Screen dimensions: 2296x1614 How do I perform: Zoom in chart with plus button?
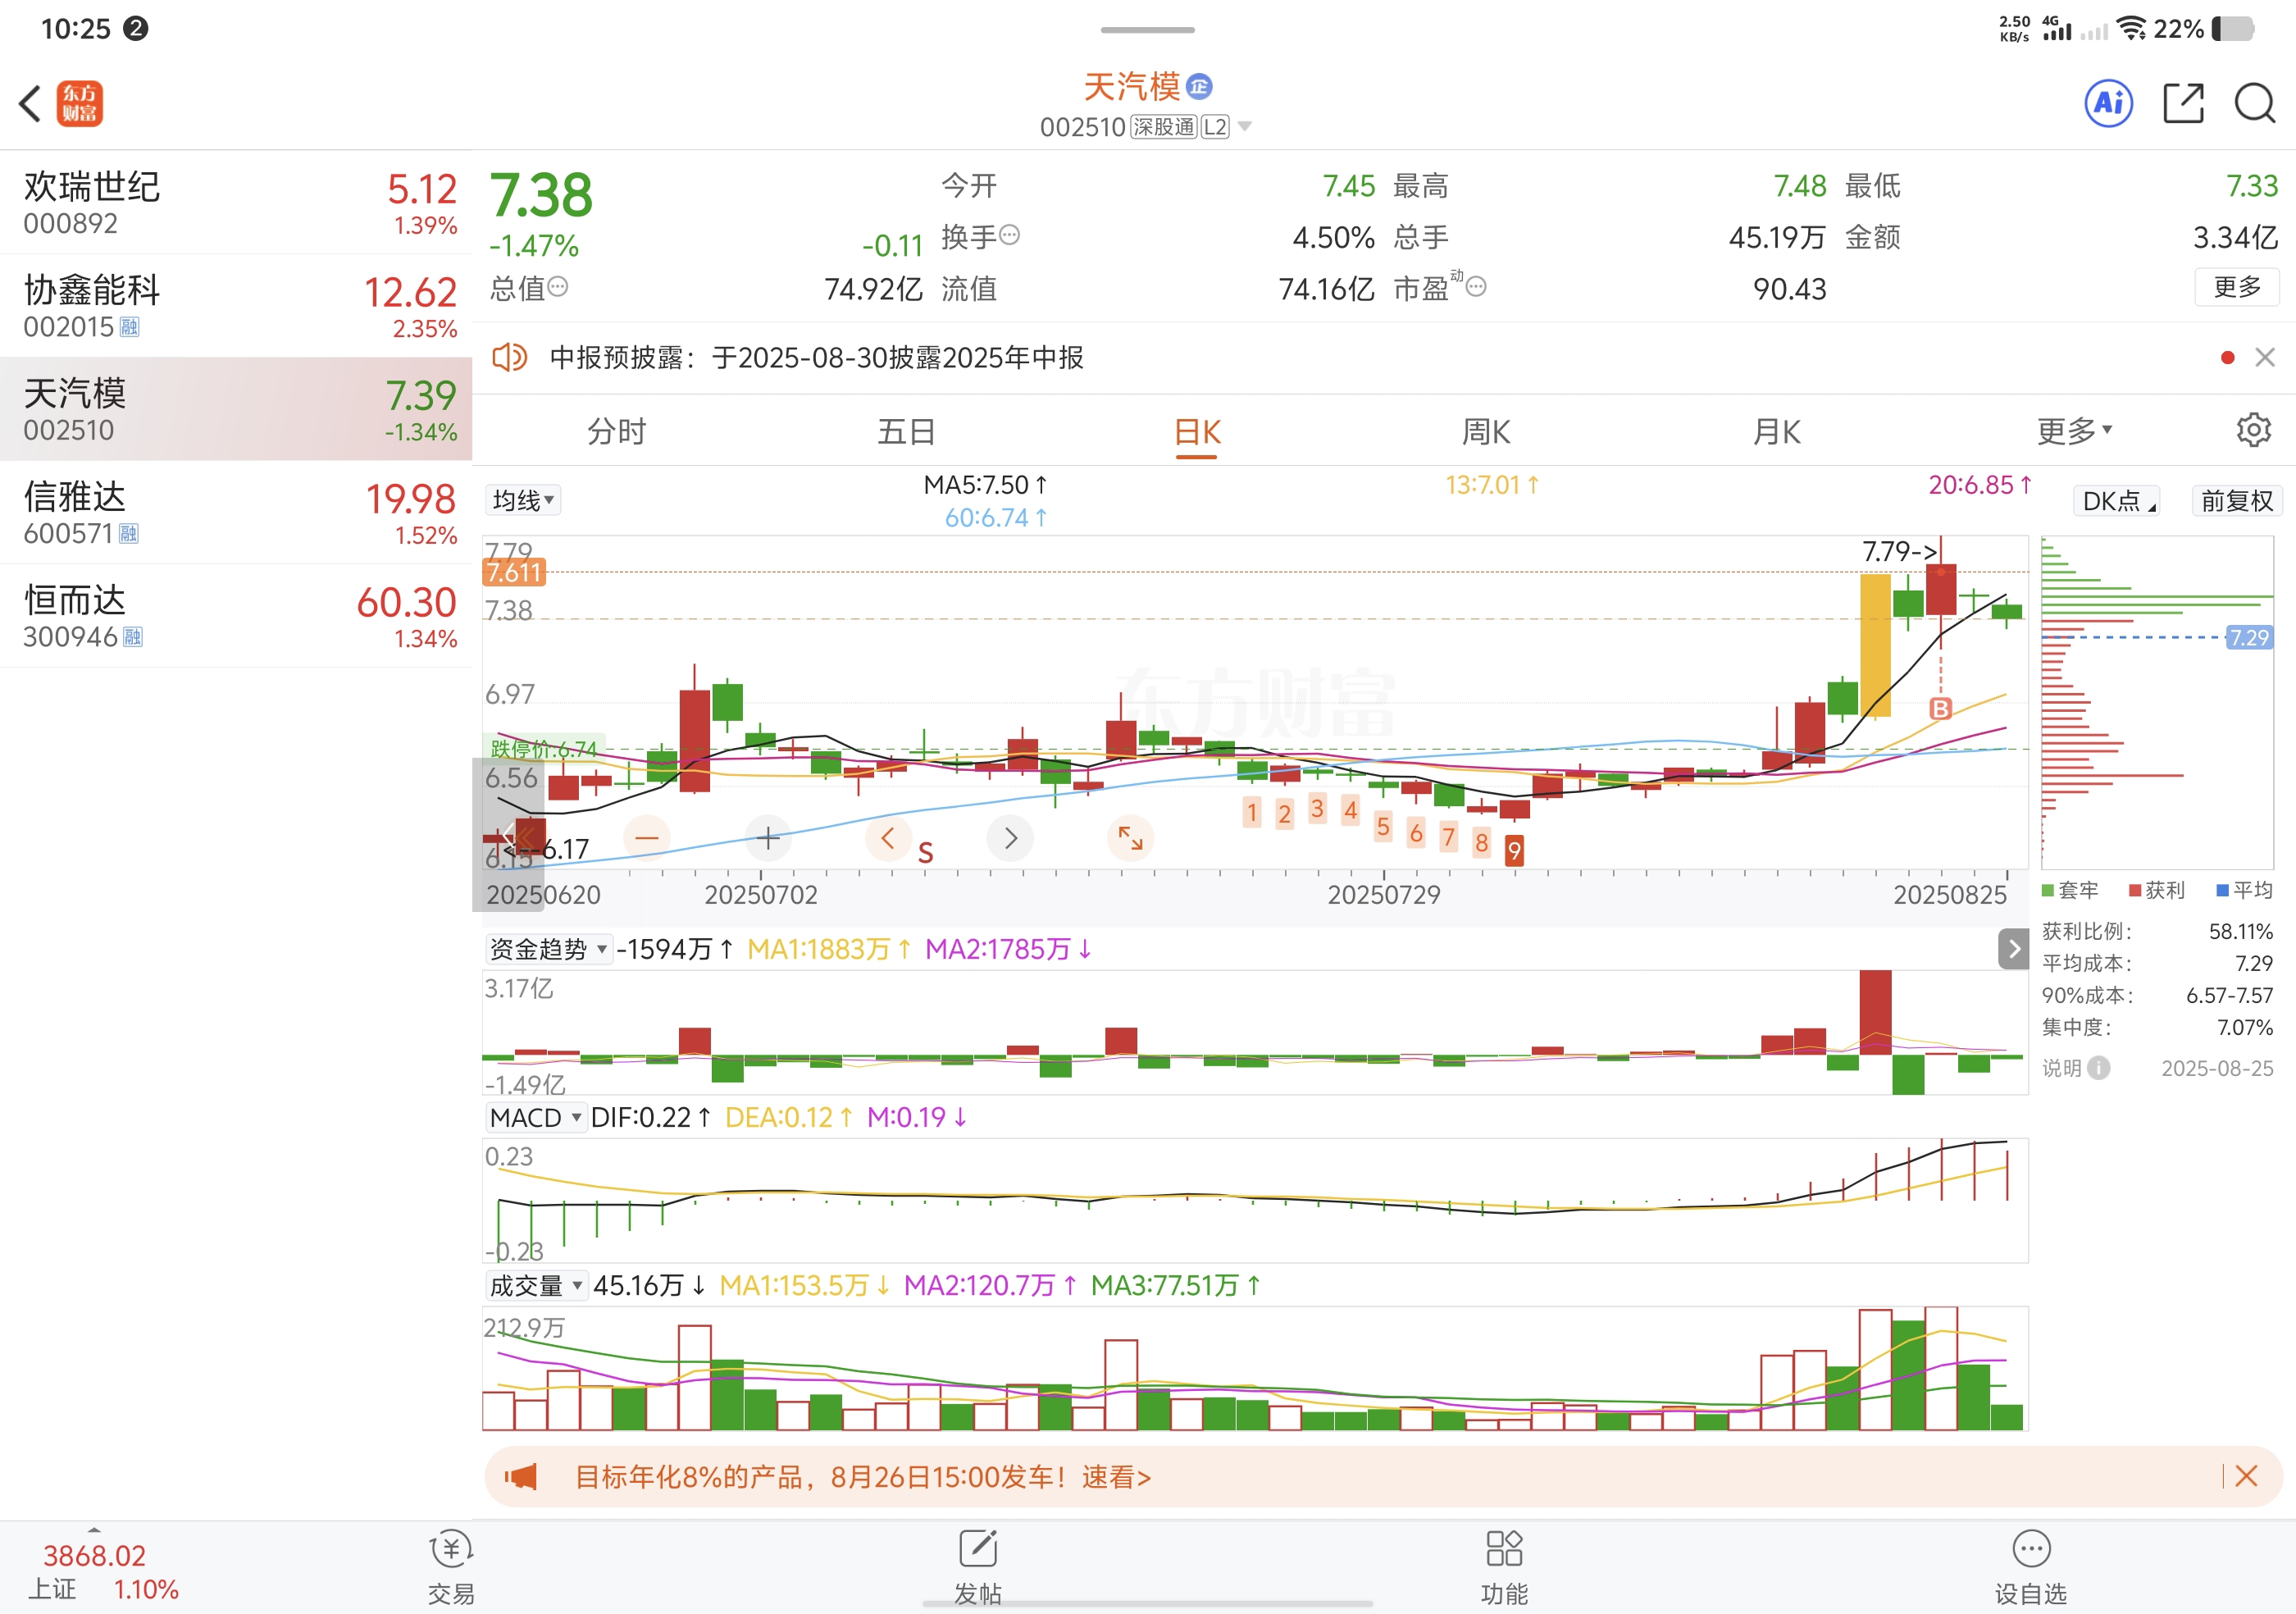coord(768,838)
